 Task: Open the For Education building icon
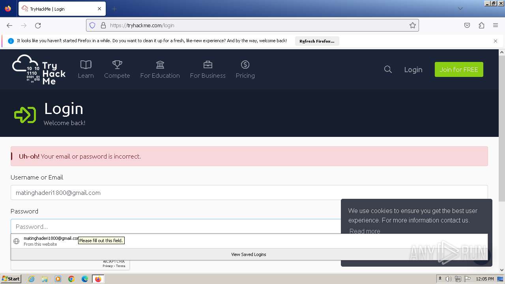point(160,65)
